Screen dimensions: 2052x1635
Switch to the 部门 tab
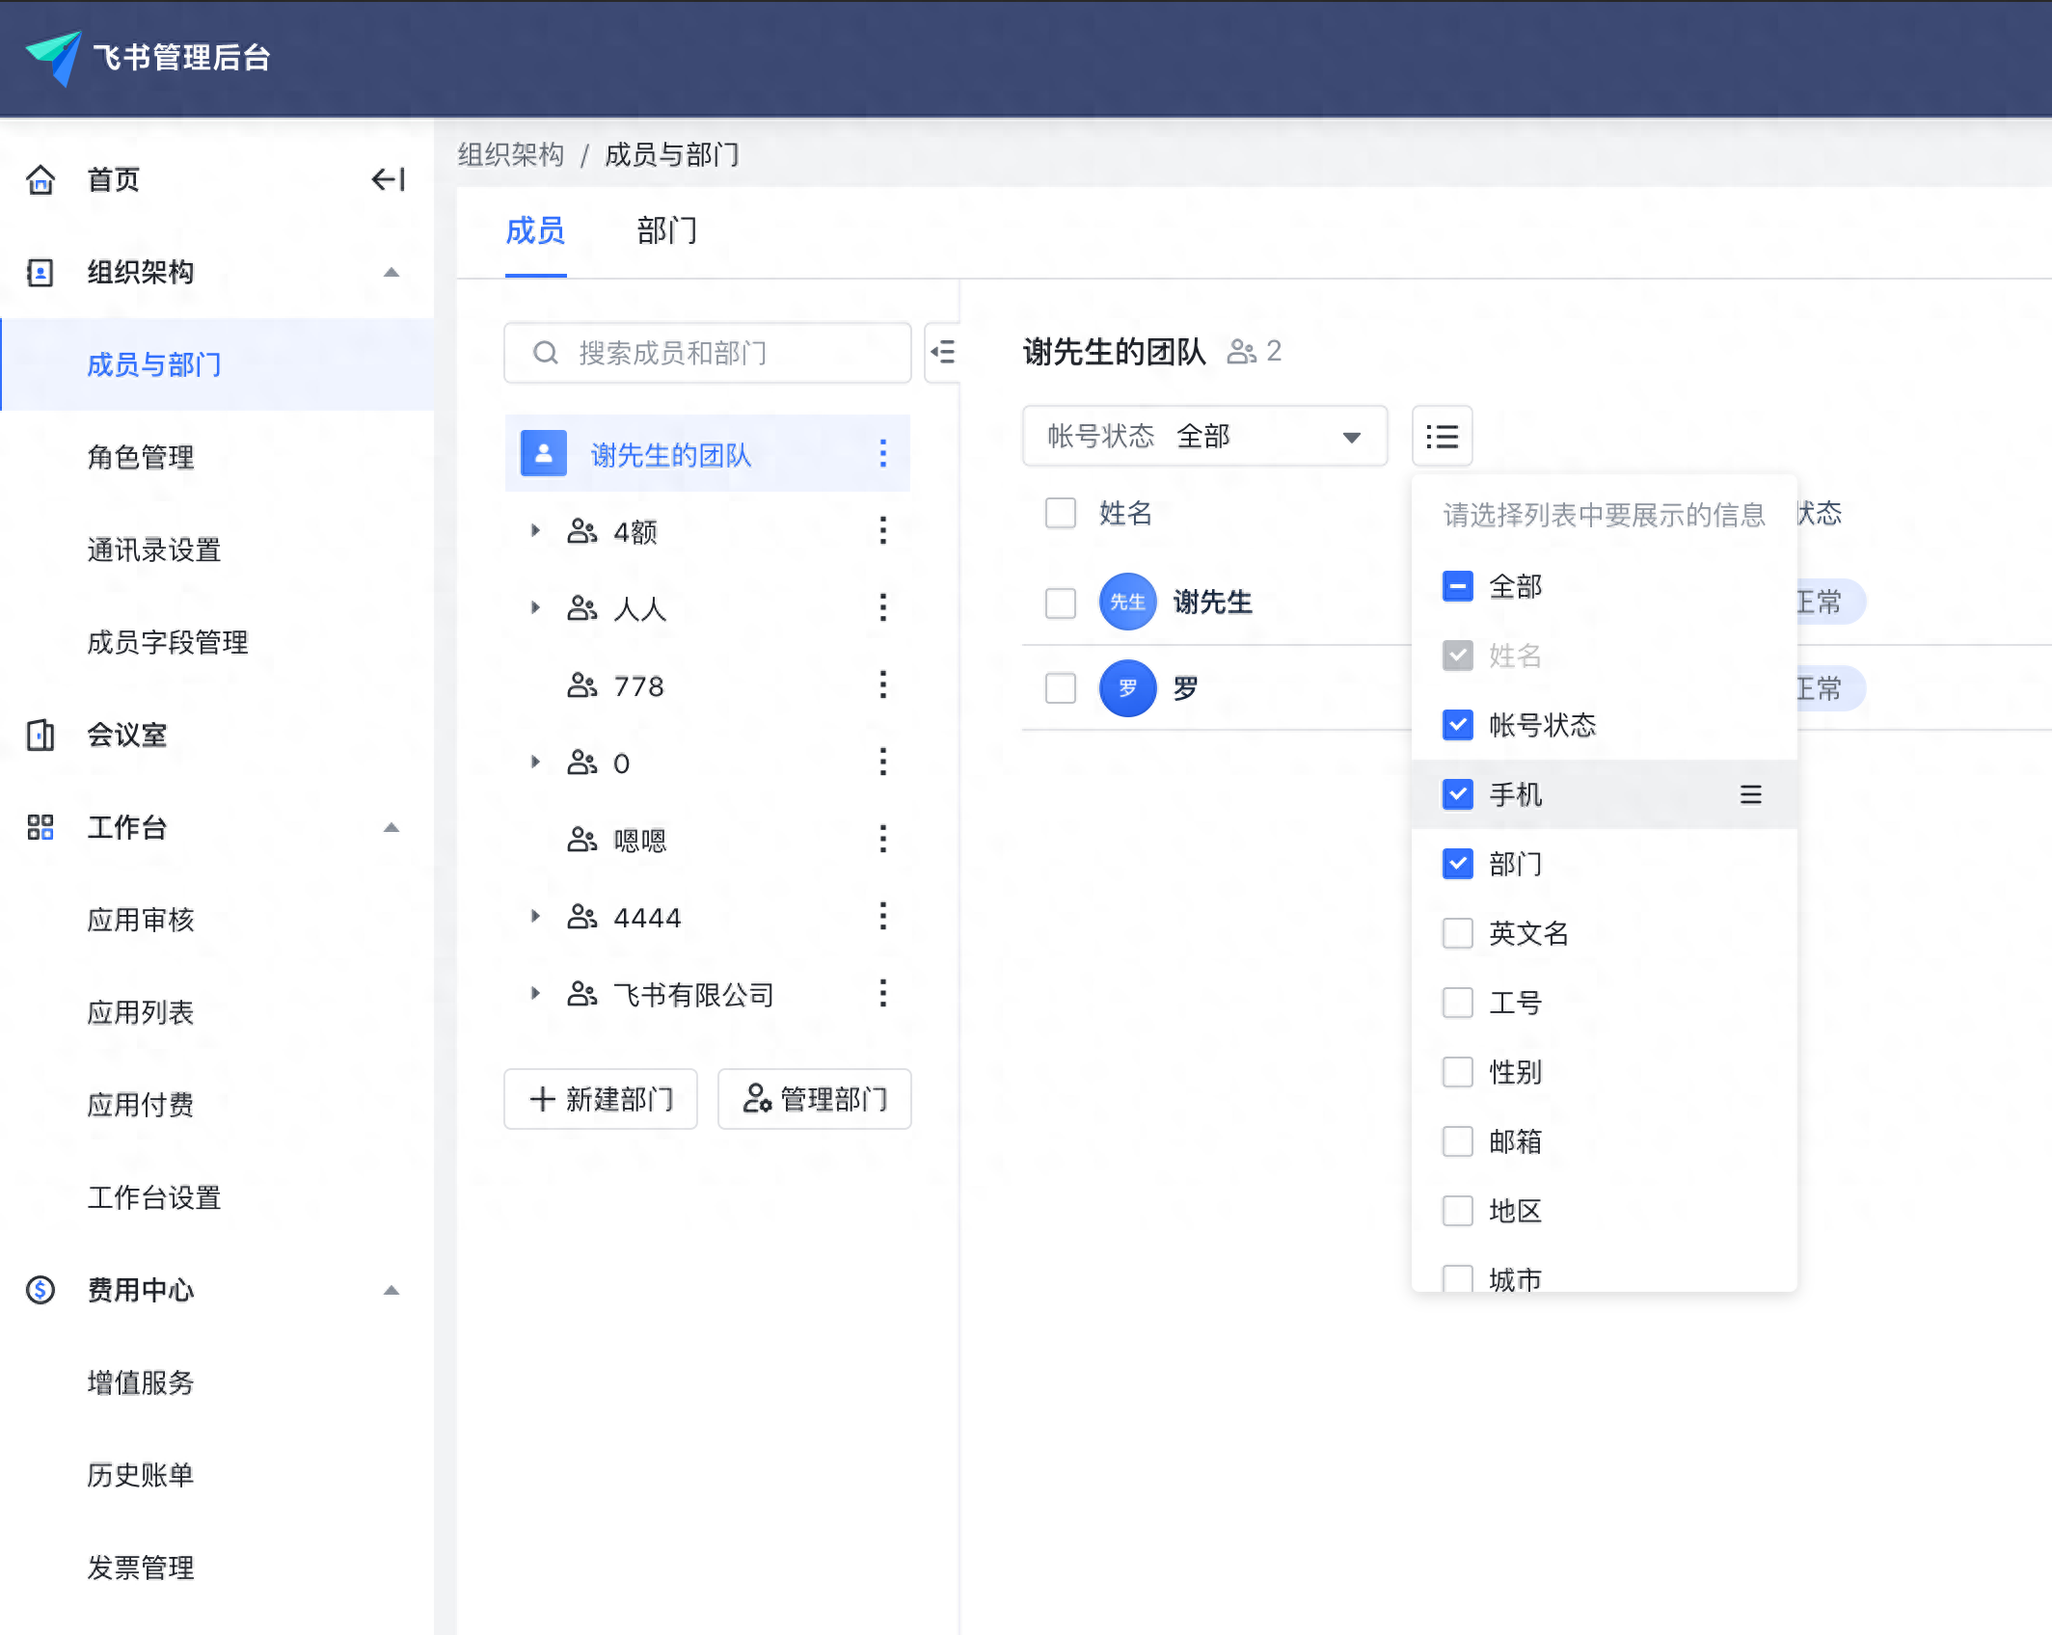[666, 231]
